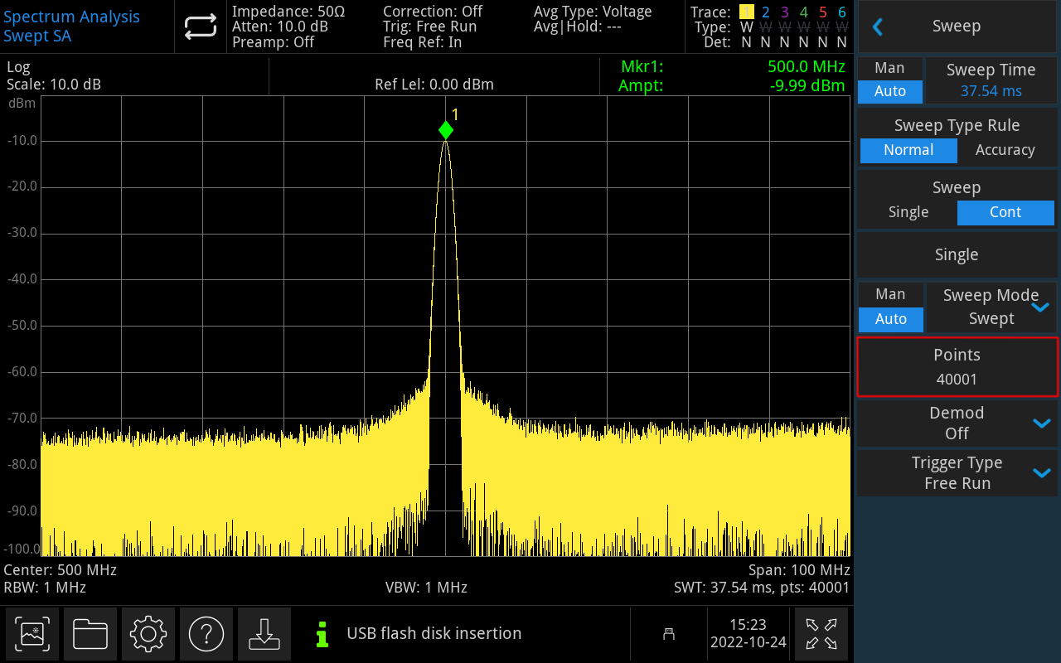Select trace 2 in the Trace panel
1061x663 pixels.
765,12
